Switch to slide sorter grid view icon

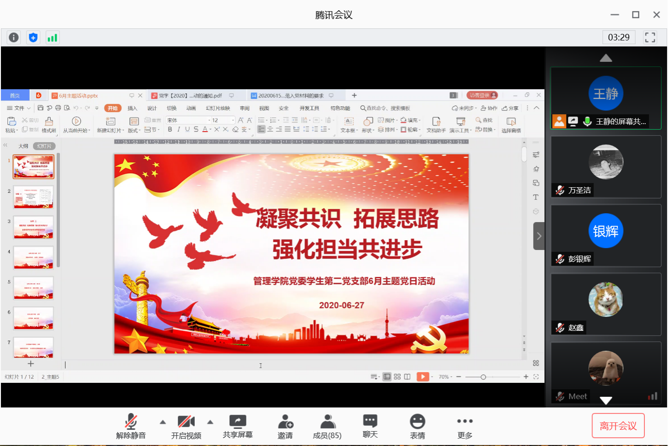(x=397, y=377)
